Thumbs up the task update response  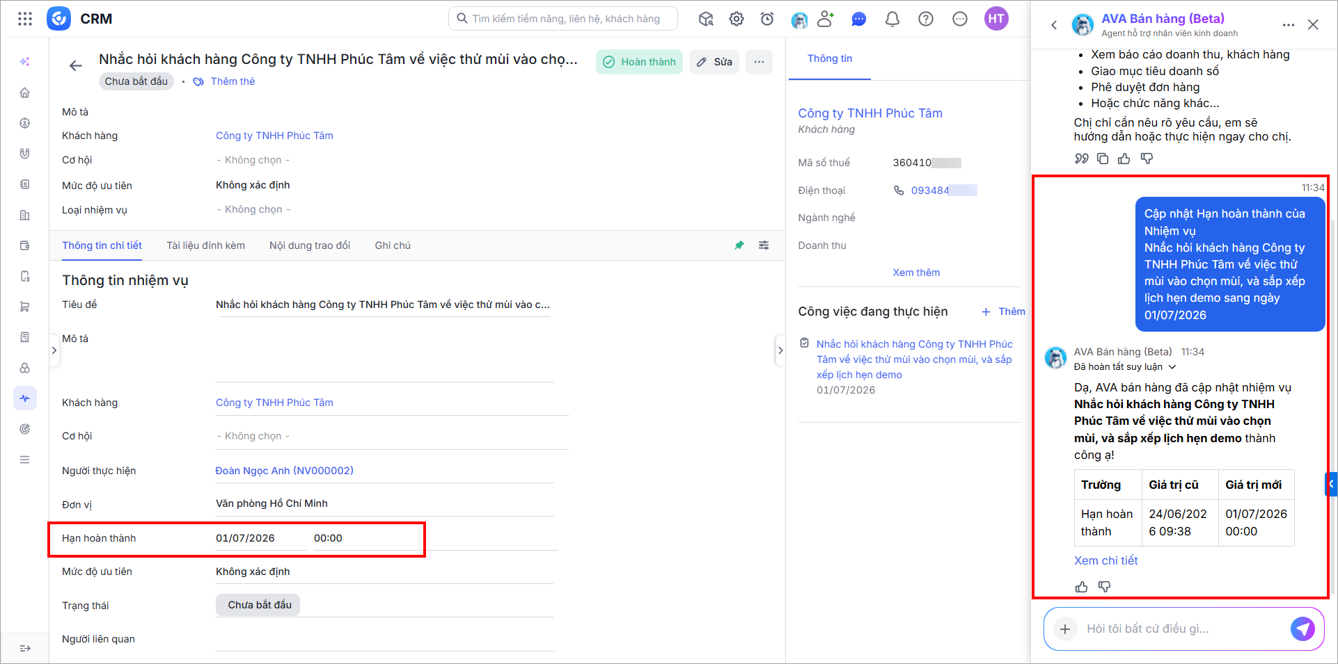(x=1081, y=587)
